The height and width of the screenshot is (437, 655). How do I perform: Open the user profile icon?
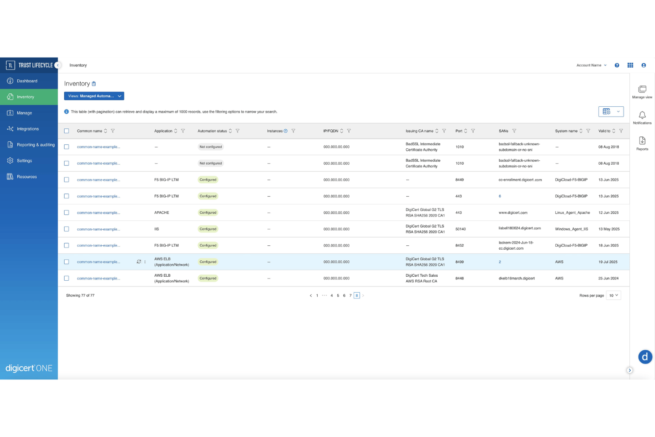643,65
